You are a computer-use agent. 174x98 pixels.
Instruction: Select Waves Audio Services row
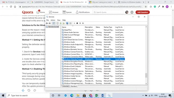tap(93, 32)
